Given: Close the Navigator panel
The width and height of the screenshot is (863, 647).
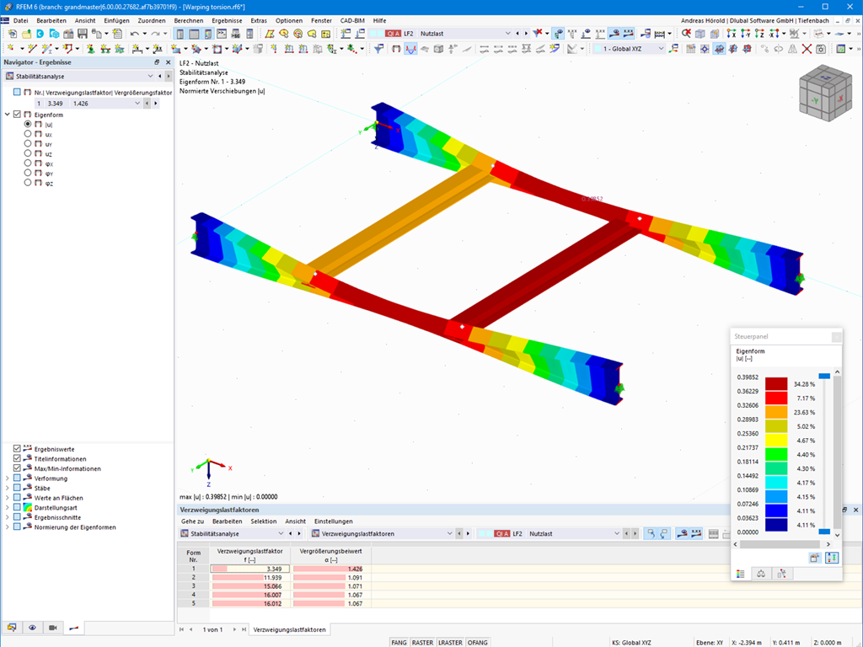Looking at the screenshot, I should 169,62.
